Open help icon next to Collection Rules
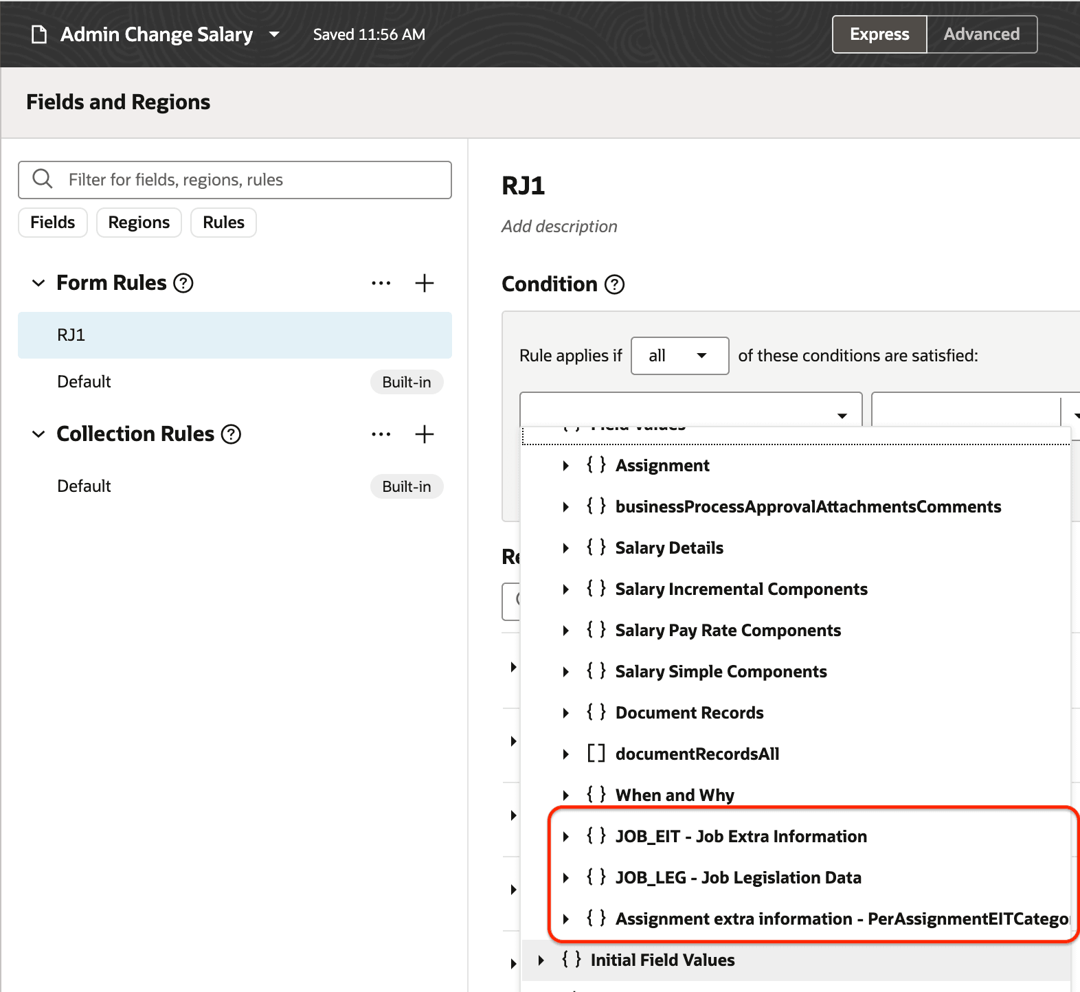The width and height of the screenshot is (1080, 992). pyautogui.click(x=232, y=434)
